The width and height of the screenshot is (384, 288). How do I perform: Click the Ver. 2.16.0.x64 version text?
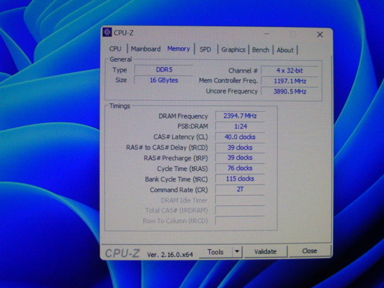point(170,254)
